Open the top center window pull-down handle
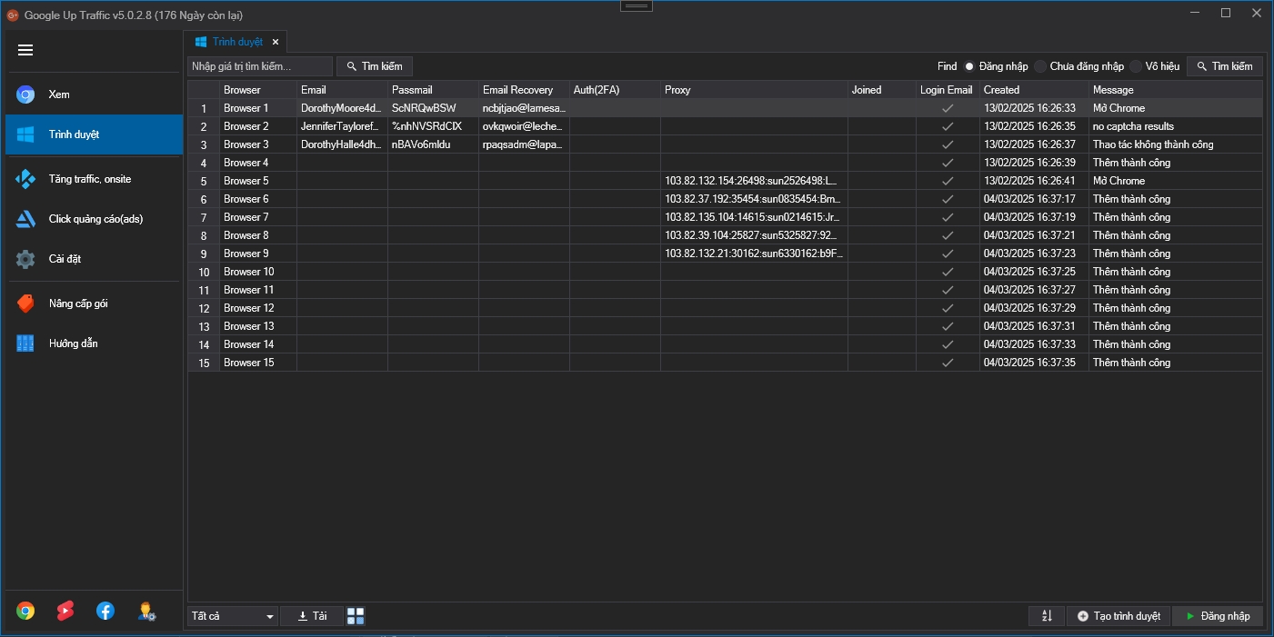 tap(637, 5)
